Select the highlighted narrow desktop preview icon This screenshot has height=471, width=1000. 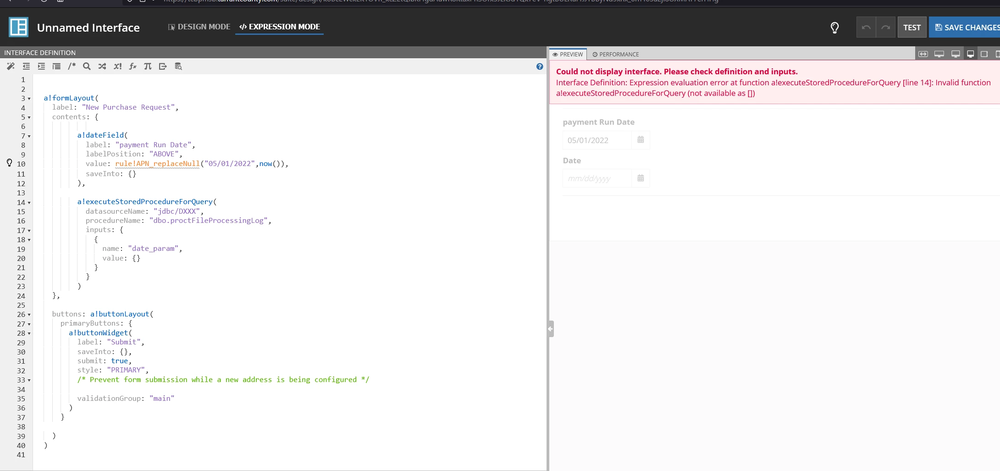point(970,54)
